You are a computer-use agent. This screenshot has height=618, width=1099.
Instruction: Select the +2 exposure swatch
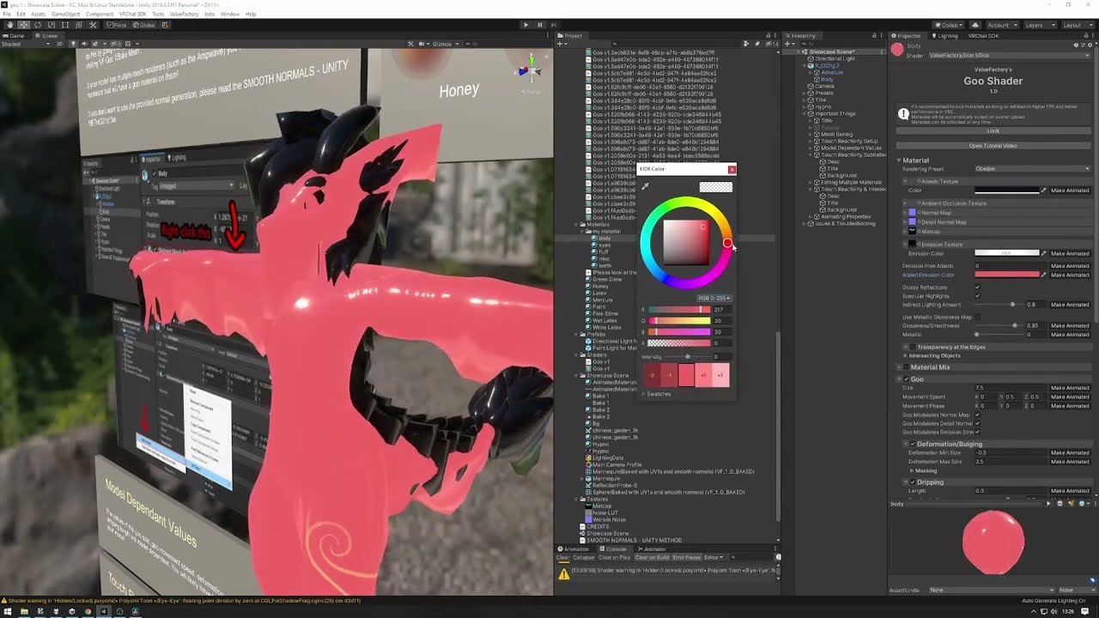pos(720,375)
